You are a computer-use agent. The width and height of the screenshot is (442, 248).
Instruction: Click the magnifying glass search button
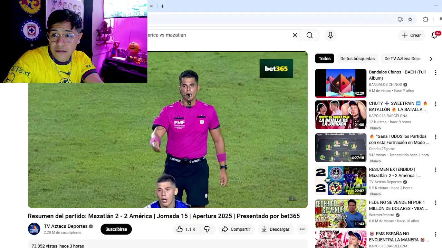310,35
